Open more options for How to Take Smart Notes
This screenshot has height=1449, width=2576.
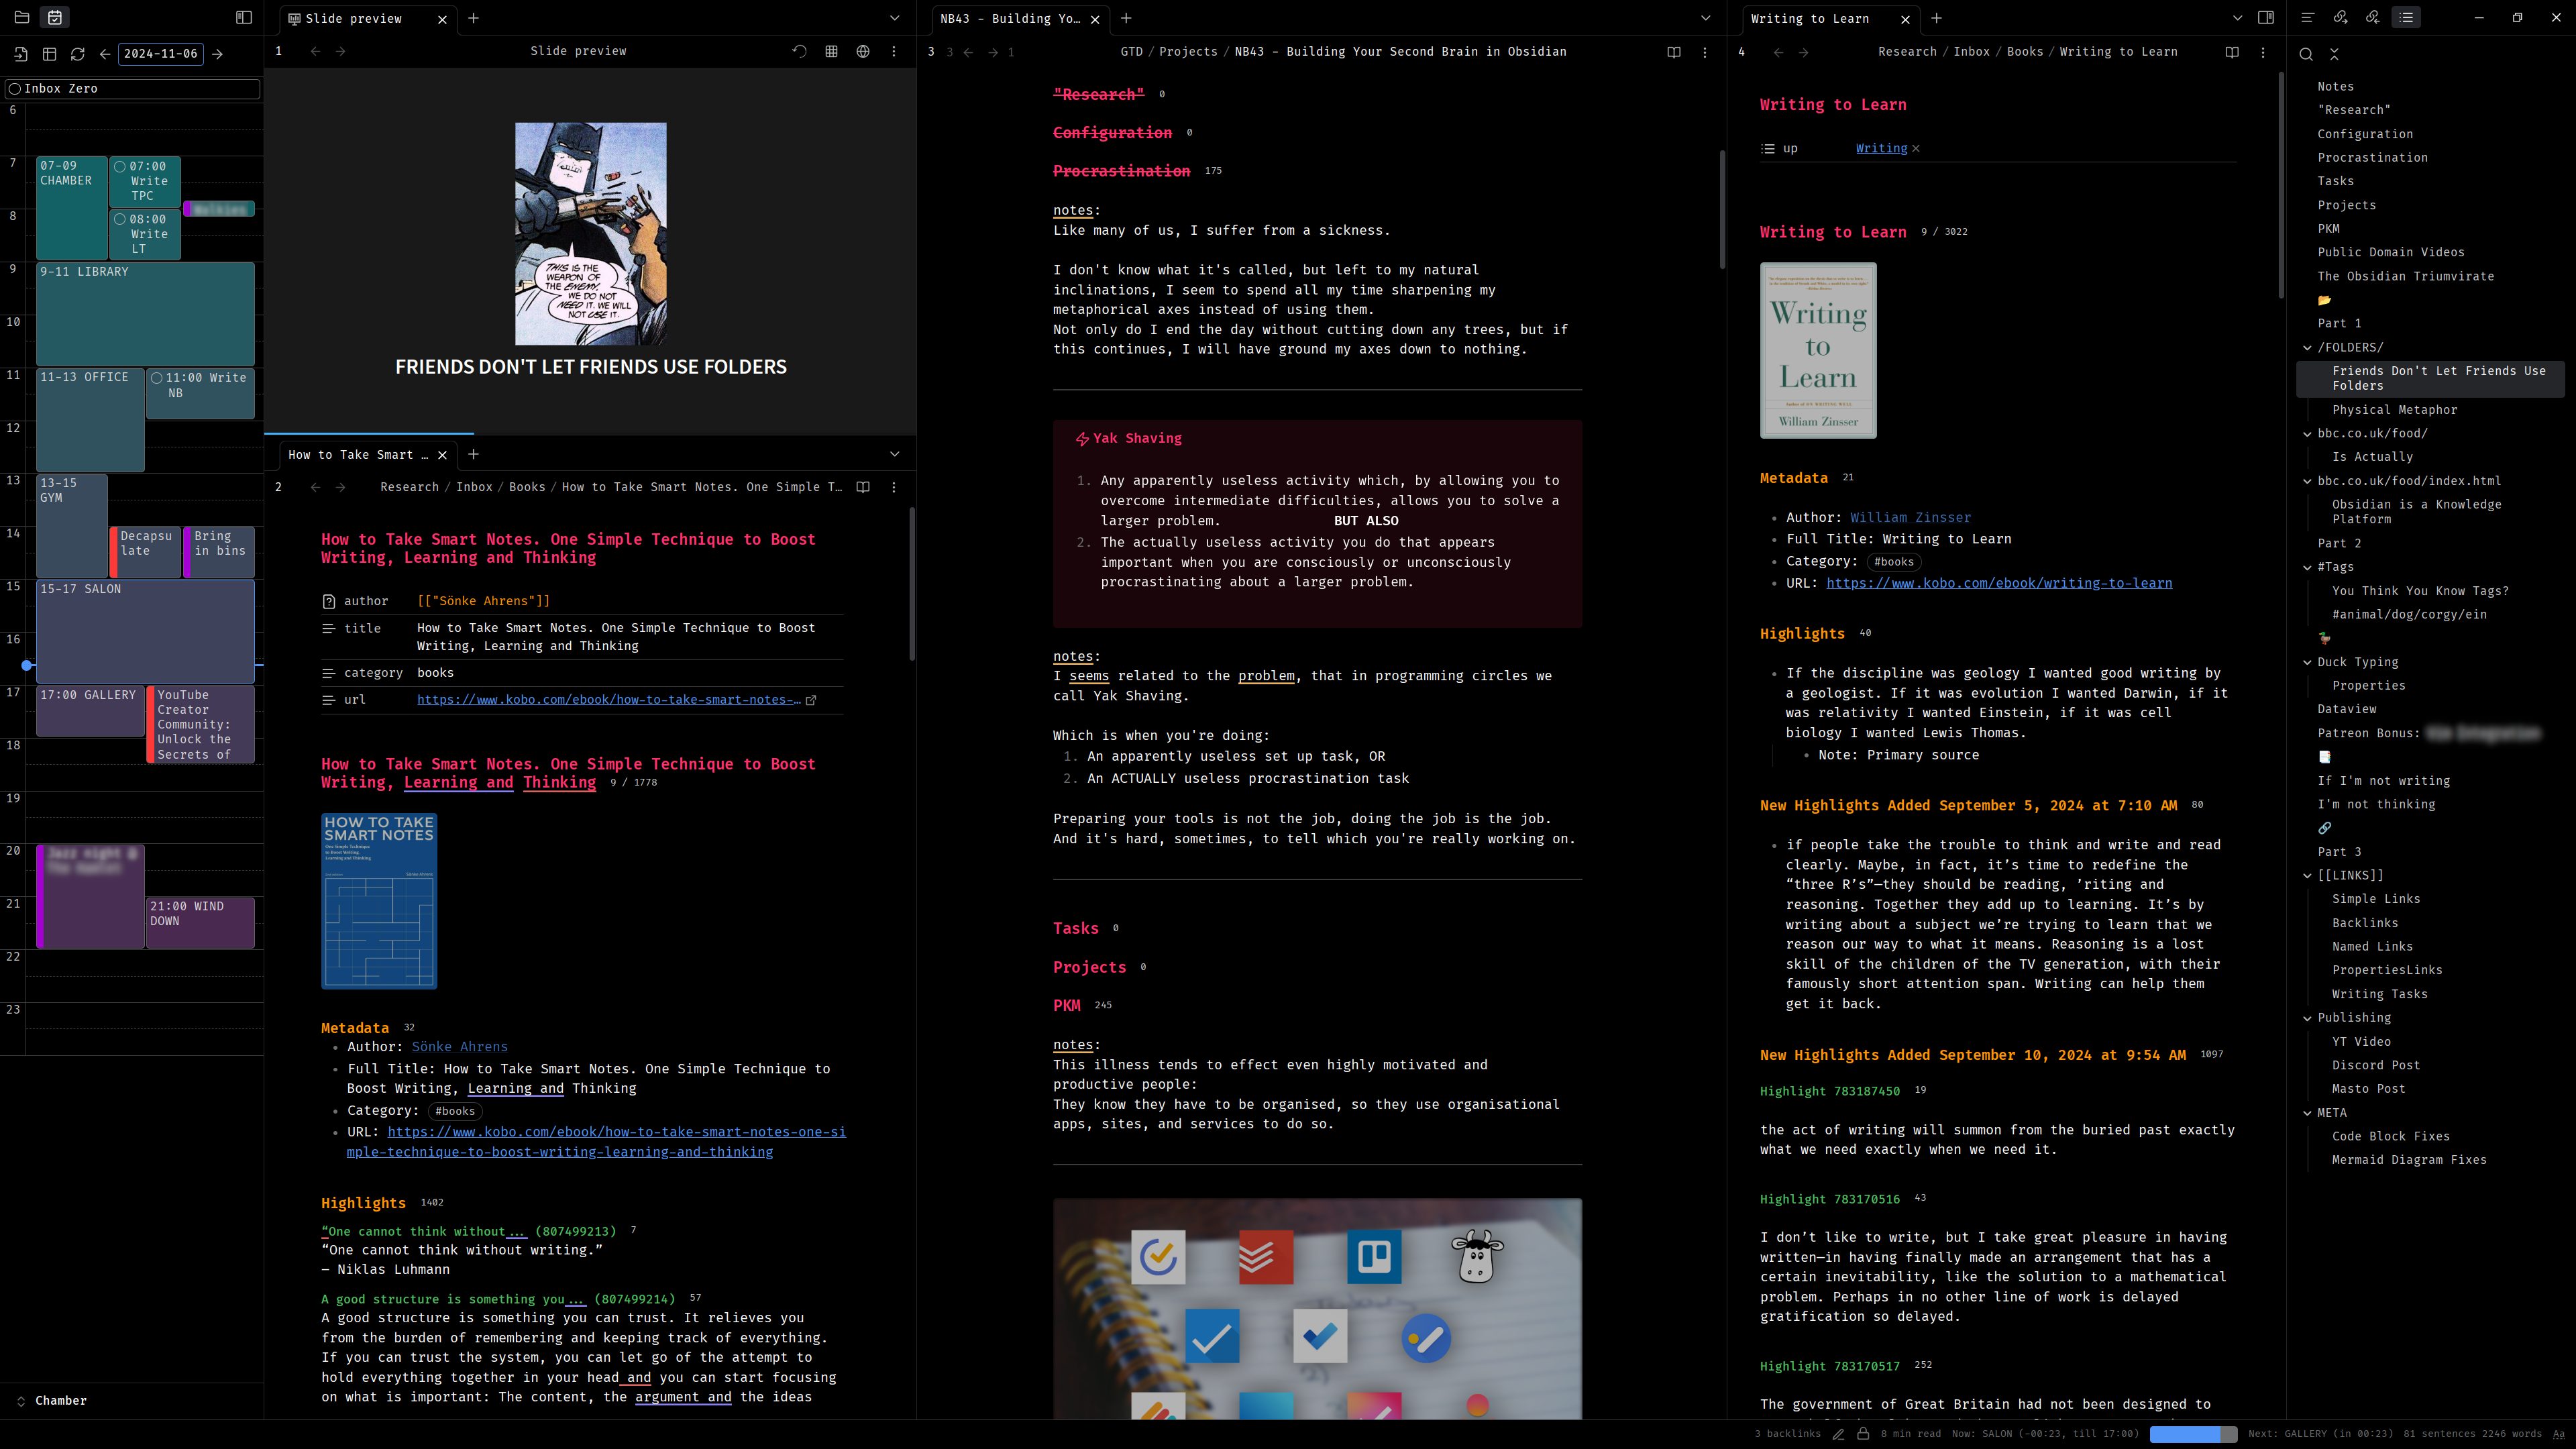pos(894,487)
